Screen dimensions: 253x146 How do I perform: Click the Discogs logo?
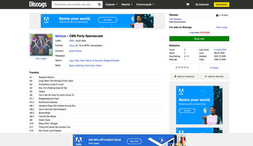[x=38, y=4]
